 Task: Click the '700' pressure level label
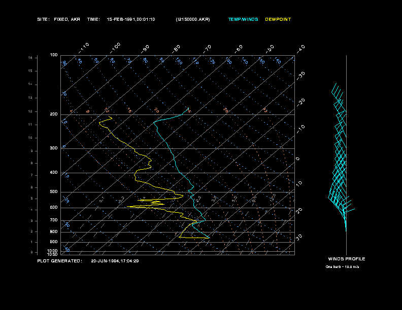pos(54,220)
